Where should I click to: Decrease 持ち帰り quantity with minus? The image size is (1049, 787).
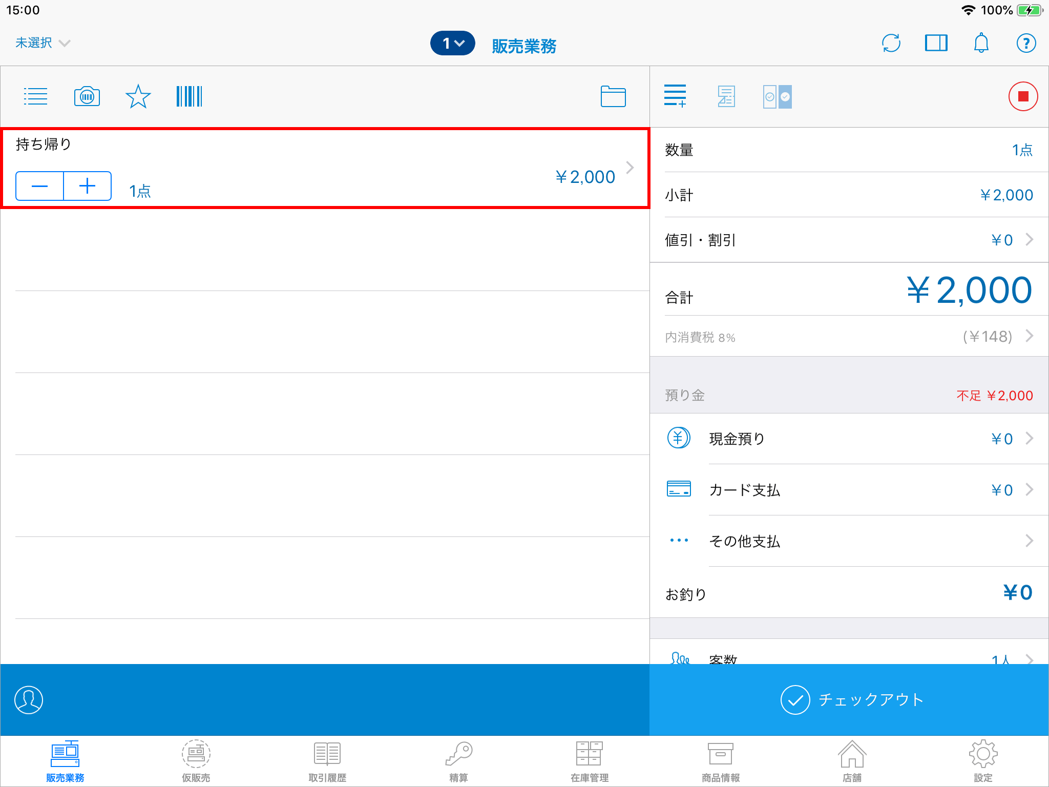tap(39, 186)
